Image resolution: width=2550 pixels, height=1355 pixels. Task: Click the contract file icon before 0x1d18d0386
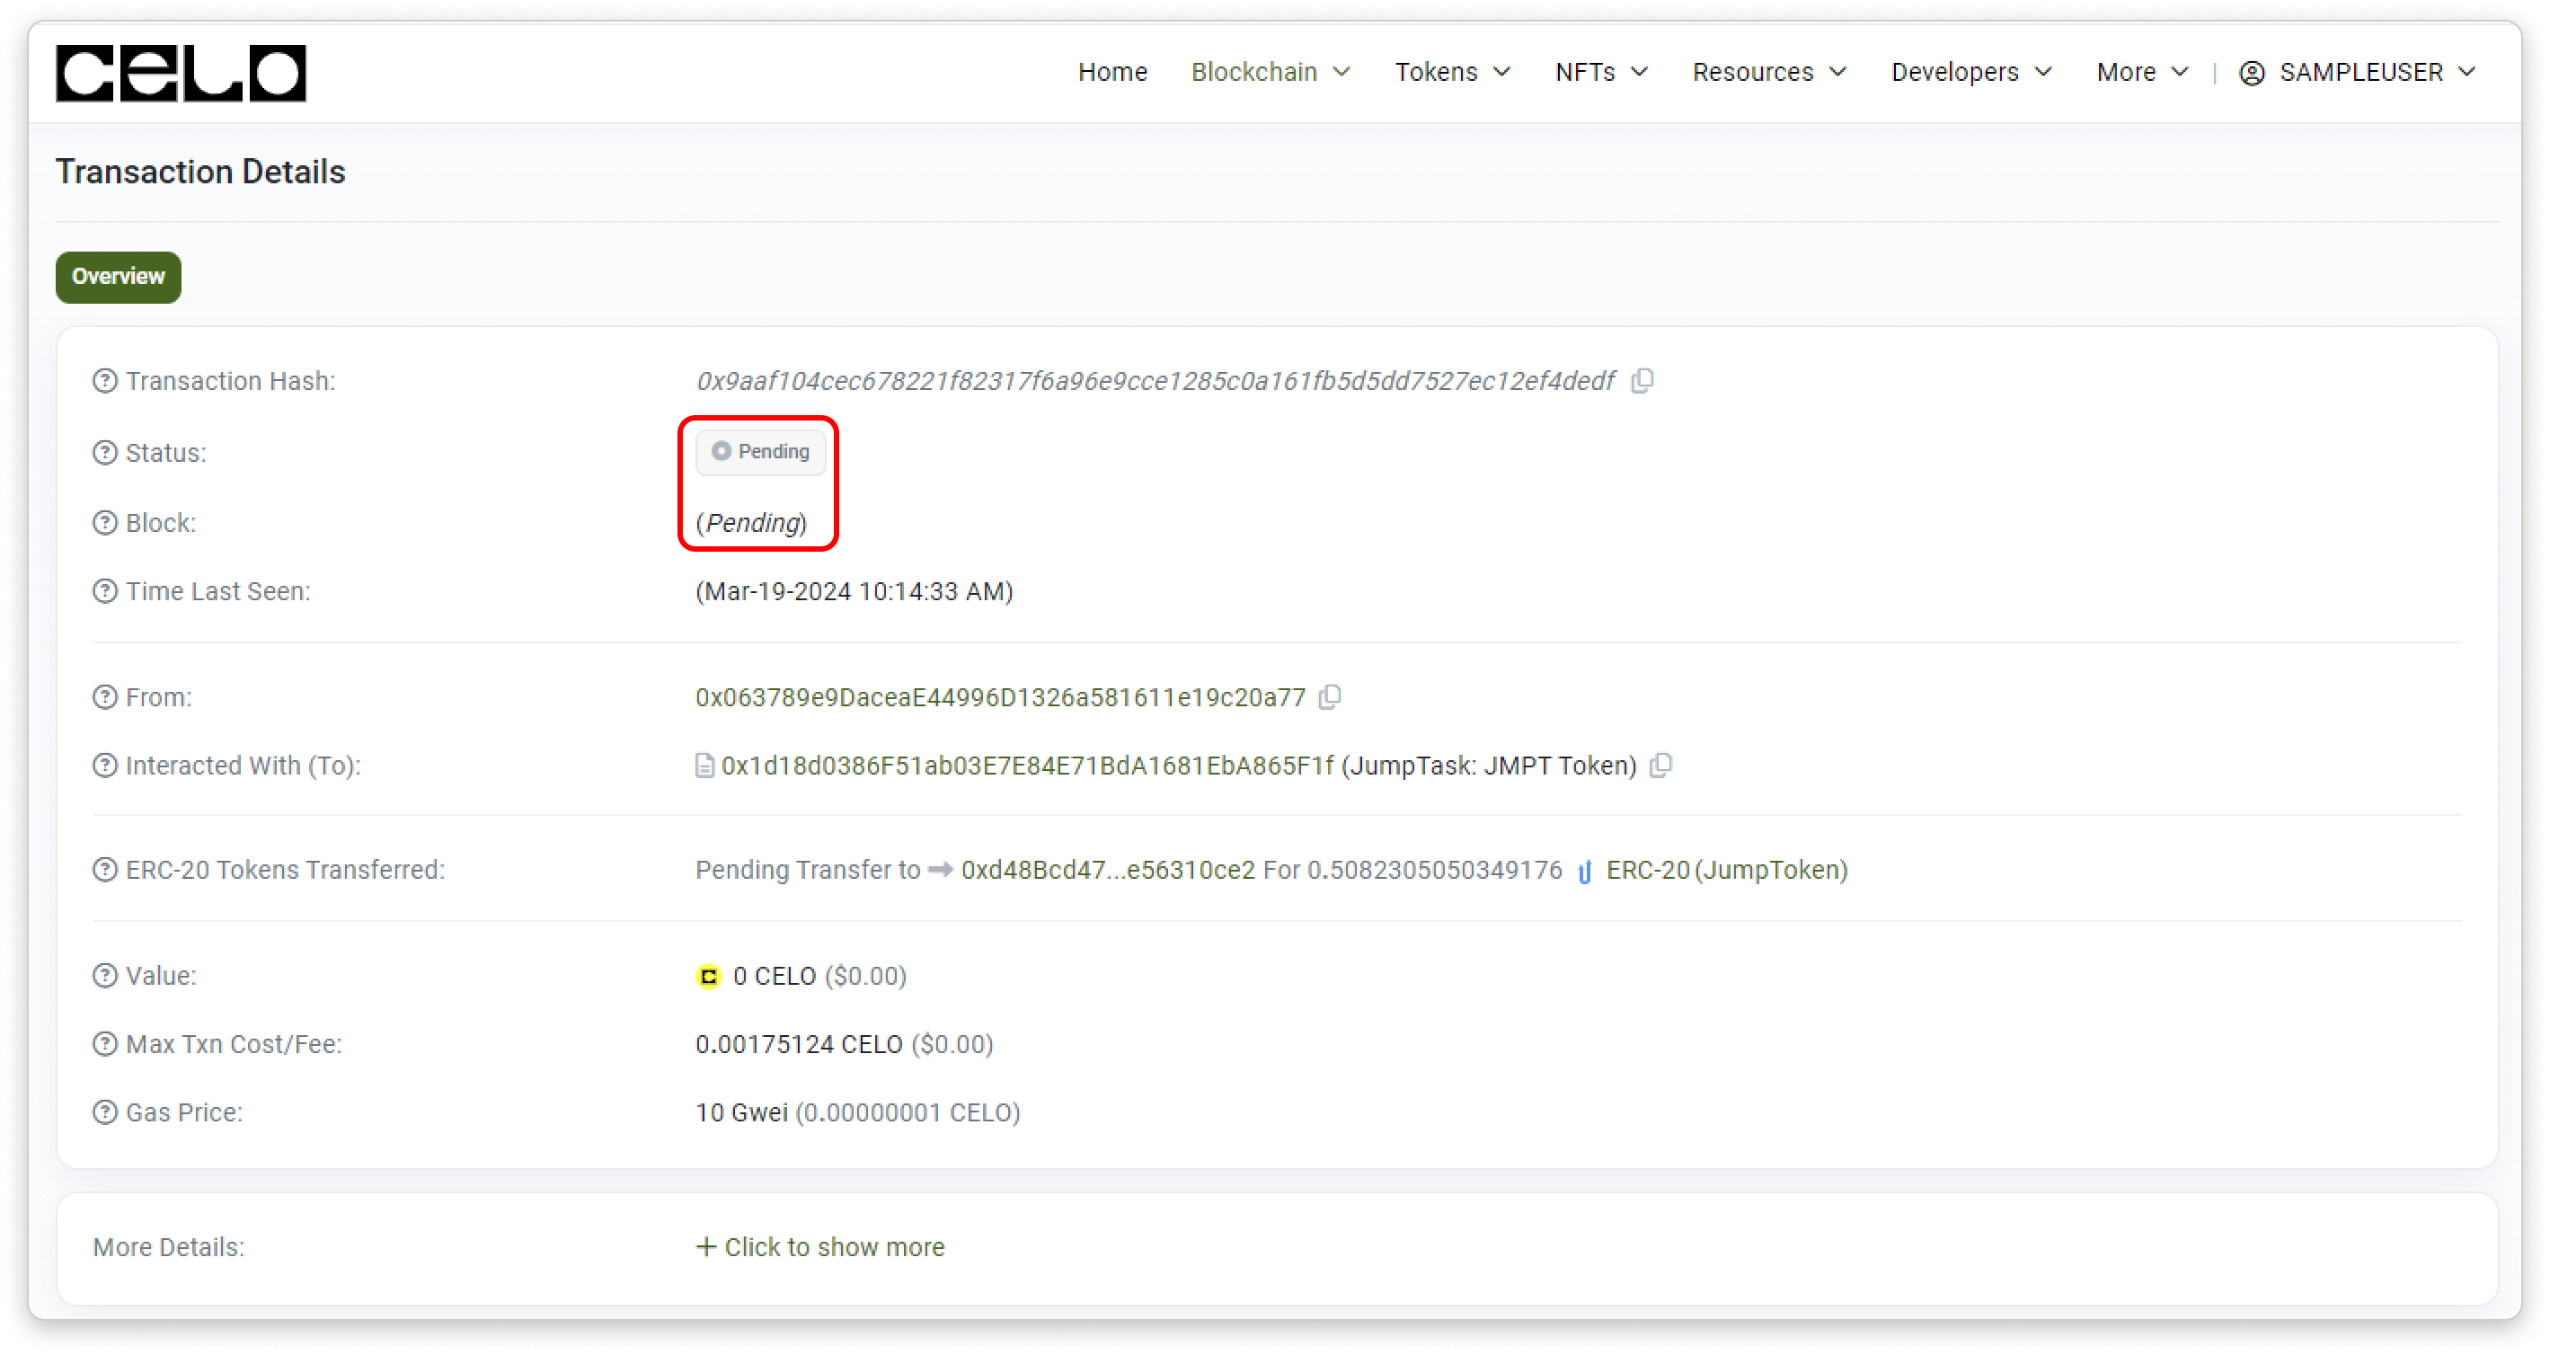[704, 766]
